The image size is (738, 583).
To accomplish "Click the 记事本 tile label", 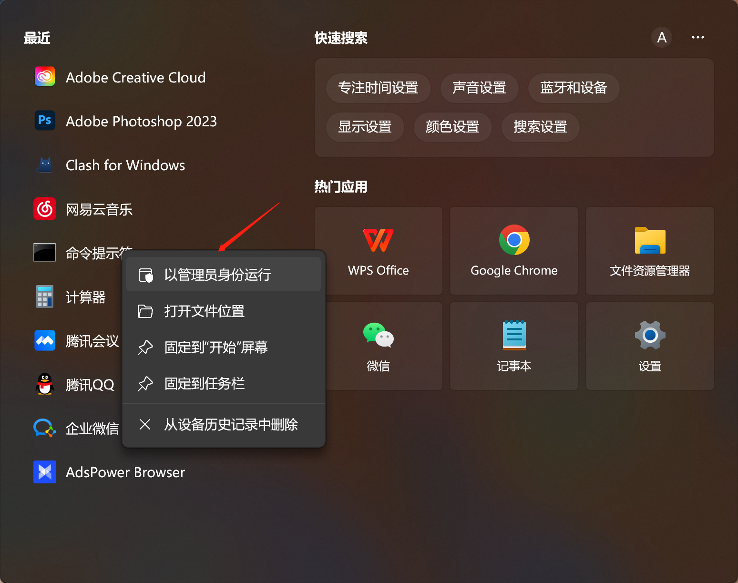I will pyautogui.click(x=514, y=366).
